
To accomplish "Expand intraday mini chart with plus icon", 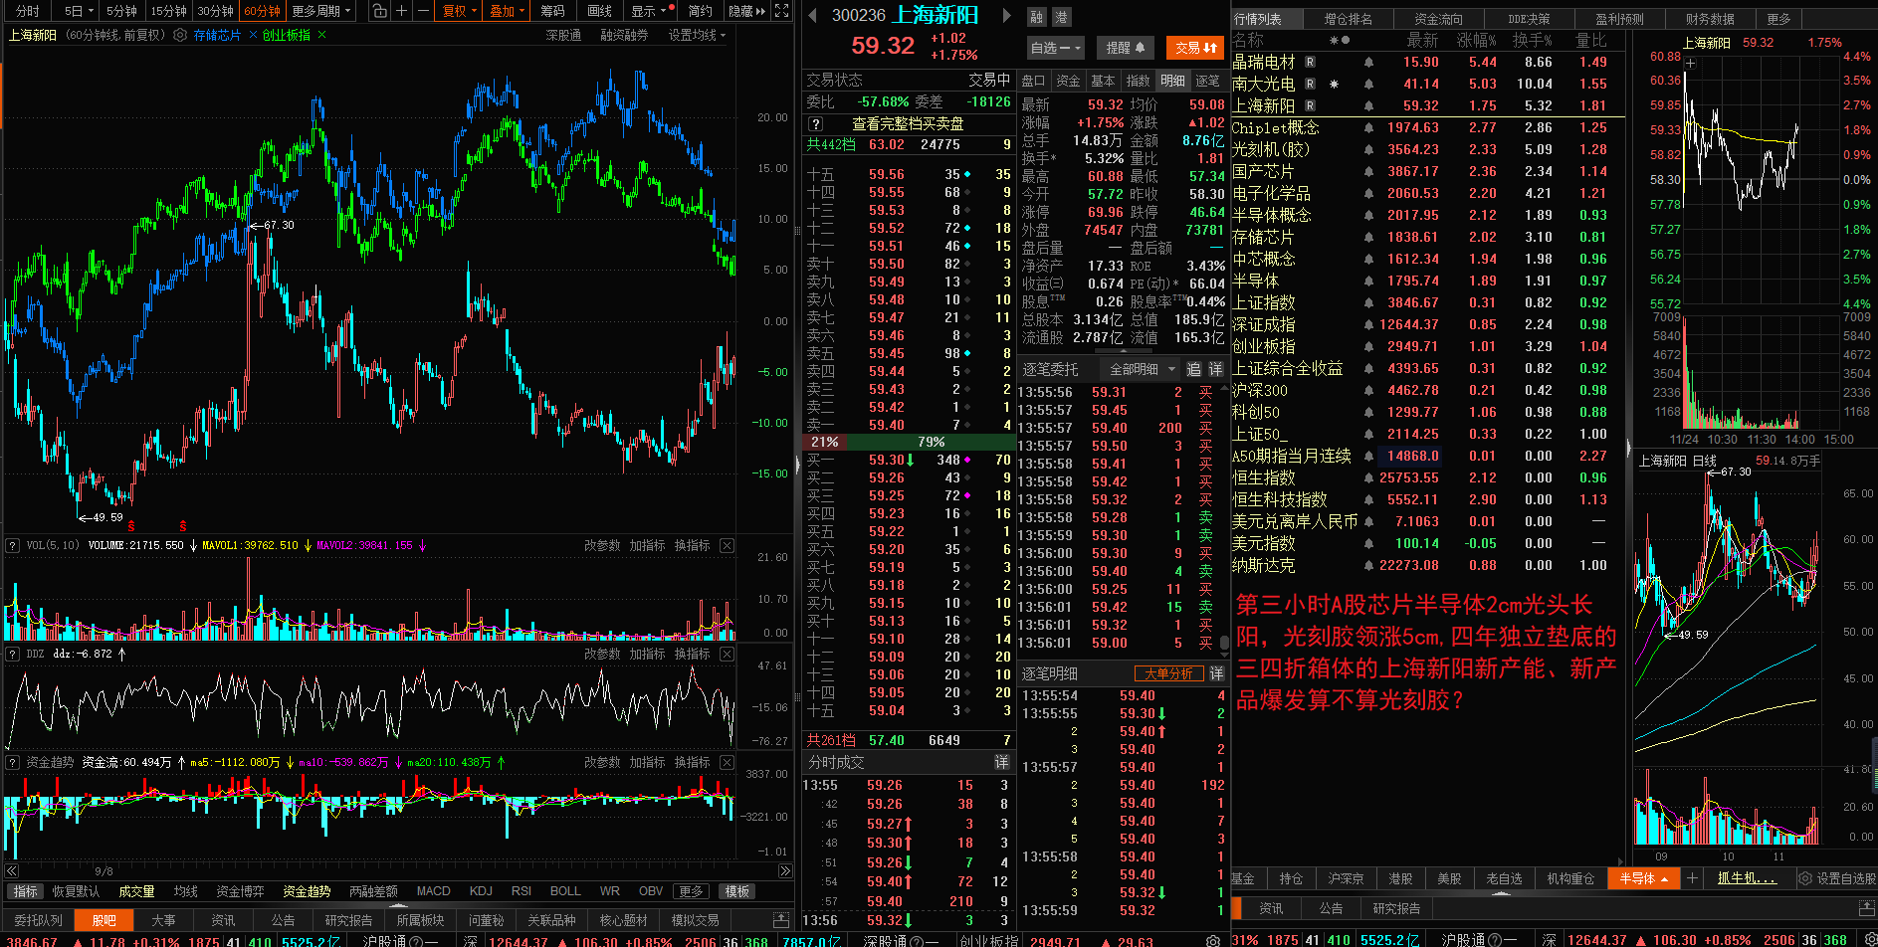I will click(x=1690, y=63).
